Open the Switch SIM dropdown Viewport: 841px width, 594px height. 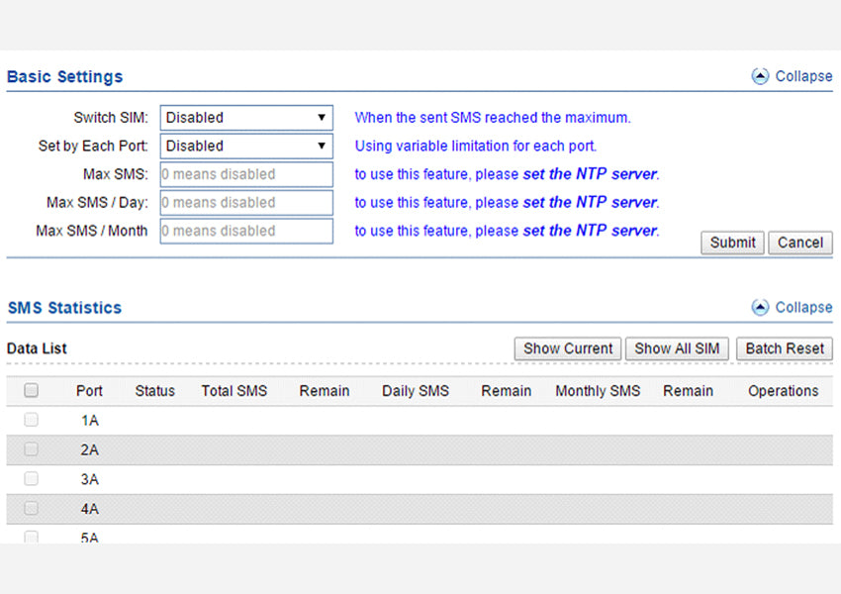pyautogui.click(x=246, y=118)
